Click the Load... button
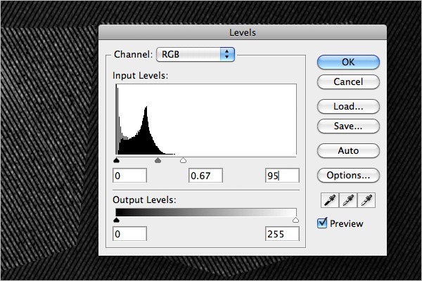 click(348, 107)
